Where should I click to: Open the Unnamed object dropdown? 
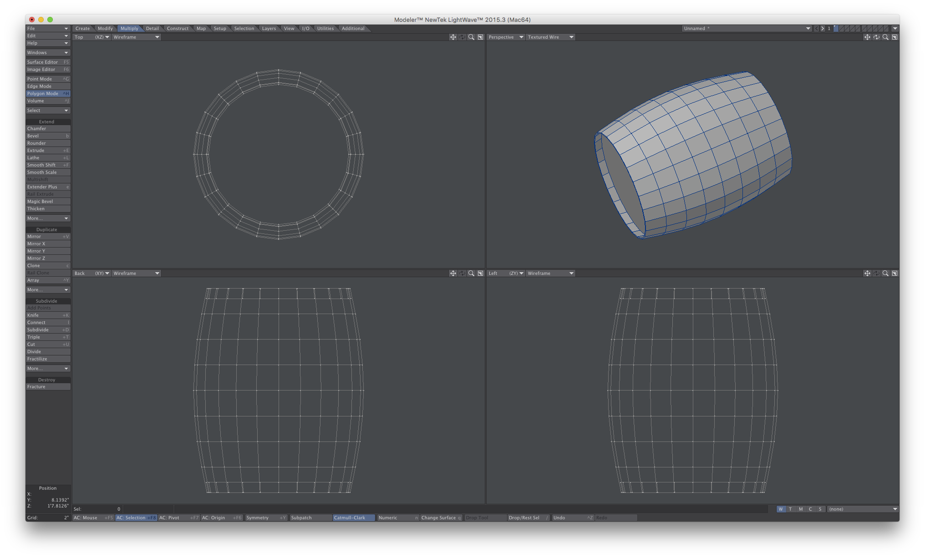(x=747, y=29)
